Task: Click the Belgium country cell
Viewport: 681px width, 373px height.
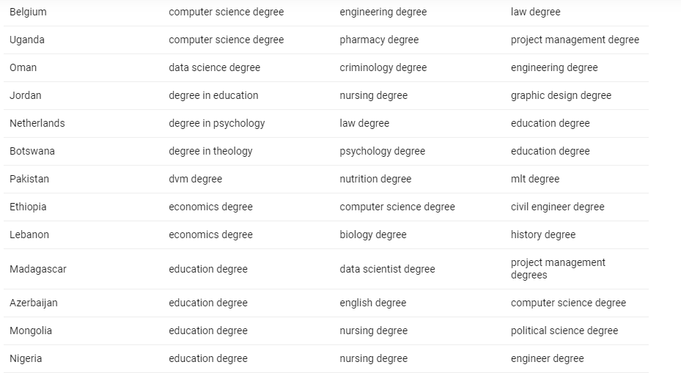Action: click(28, 12)
